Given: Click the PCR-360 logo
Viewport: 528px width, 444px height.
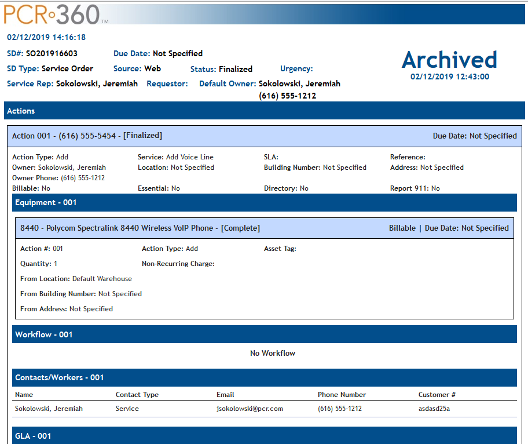Looking at the screenshot, I should (x=56, y=14).
